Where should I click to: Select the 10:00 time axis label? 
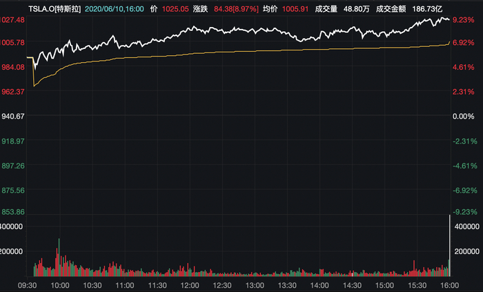[x=60, y=286]
